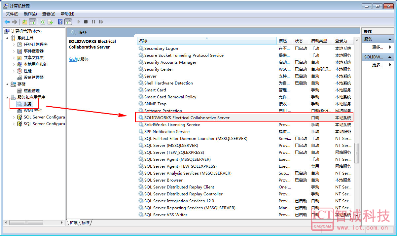Select SQL Server (TEW_SQLEXPRESS) service row
Screen dimensions: 397x236
[245, 152]
